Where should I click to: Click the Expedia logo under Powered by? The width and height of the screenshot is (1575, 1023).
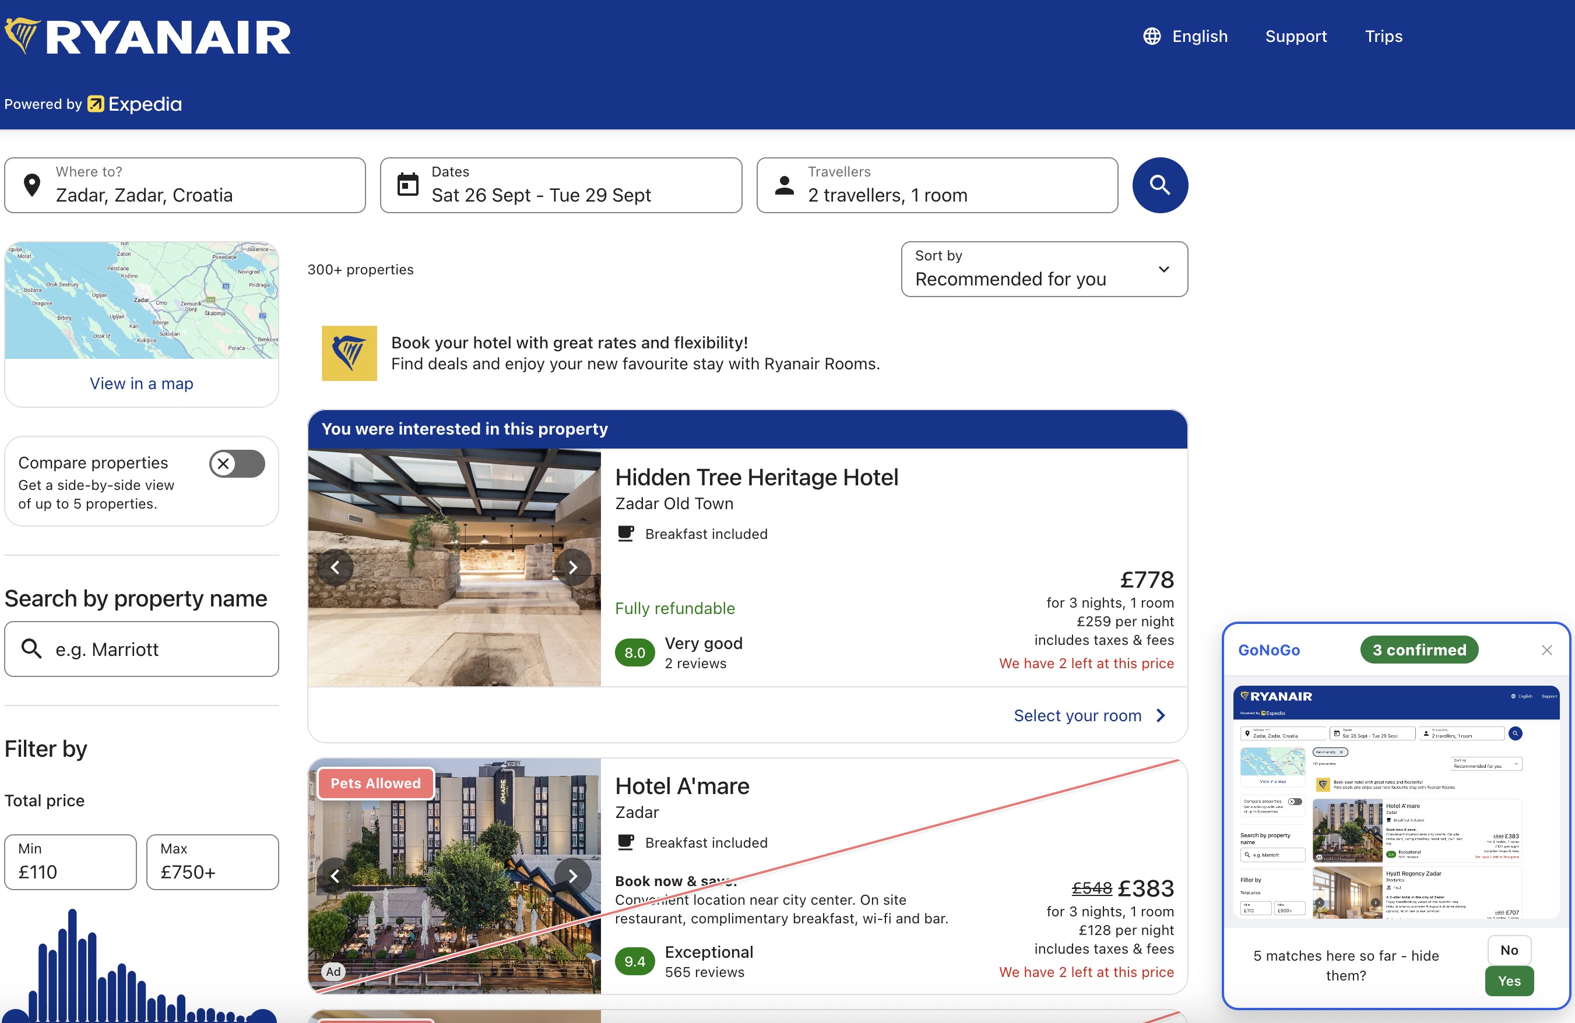click(x=135, y=104)
